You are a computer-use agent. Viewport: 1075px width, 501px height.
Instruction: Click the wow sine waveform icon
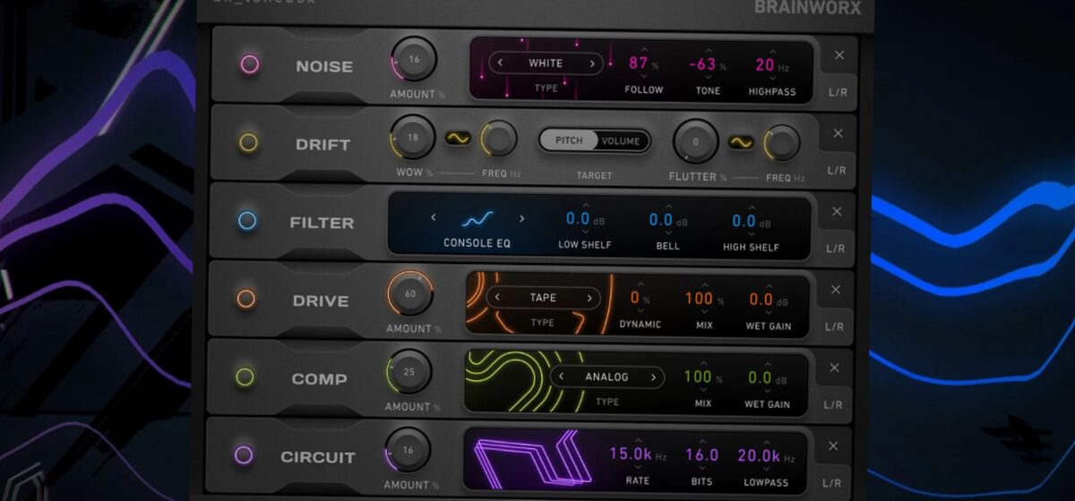[459, 139]
